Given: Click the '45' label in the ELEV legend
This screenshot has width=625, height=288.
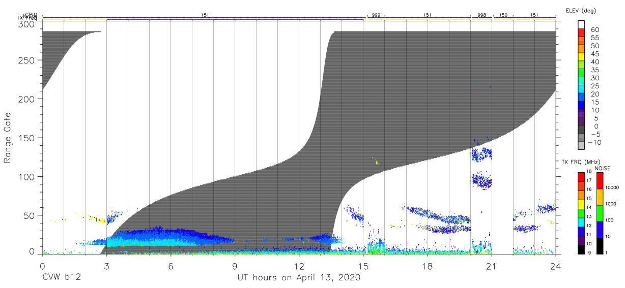Looking at the screenshot, I should [594, 53].
